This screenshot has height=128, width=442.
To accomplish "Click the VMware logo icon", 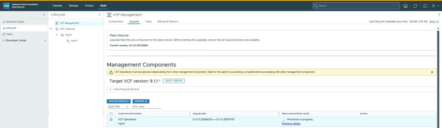I will pos(6,6).
